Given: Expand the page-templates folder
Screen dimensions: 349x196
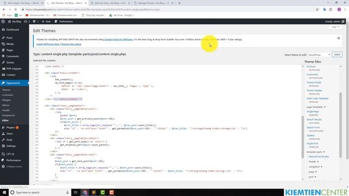Looking at the screenshot, I should click(x=316, y=107).
